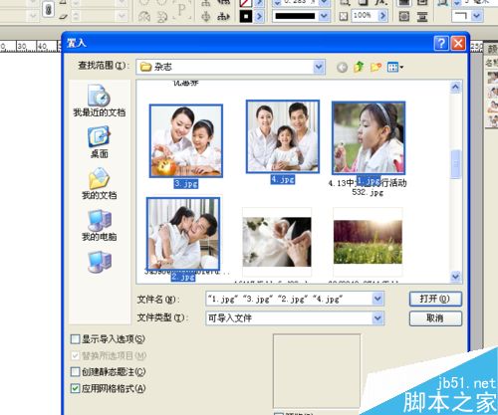Click the chain link constrain icon

[x=48, y=10]
